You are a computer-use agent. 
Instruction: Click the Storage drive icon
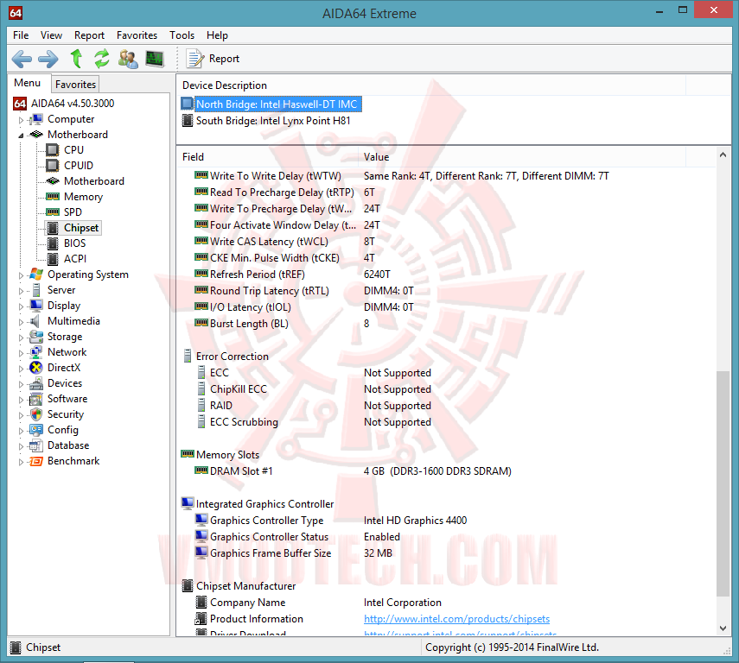36,337
